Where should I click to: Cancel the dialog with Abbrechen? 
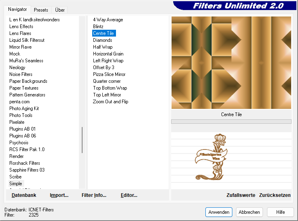(249, 212)
